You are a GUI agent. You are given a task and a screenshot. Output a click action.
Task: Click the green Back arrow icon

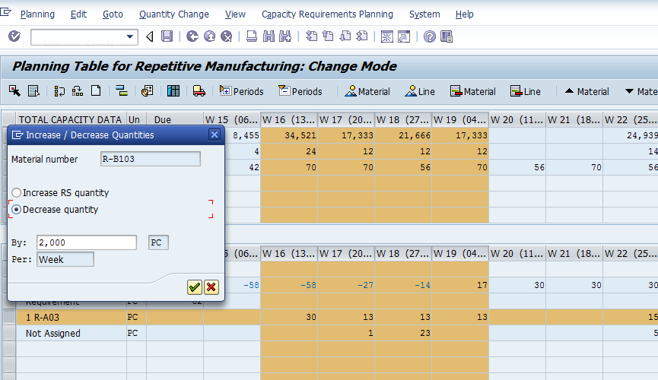click(191, 36)
